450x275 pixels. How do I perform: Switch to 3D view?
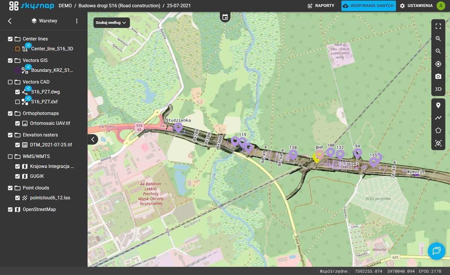[438, 89]
